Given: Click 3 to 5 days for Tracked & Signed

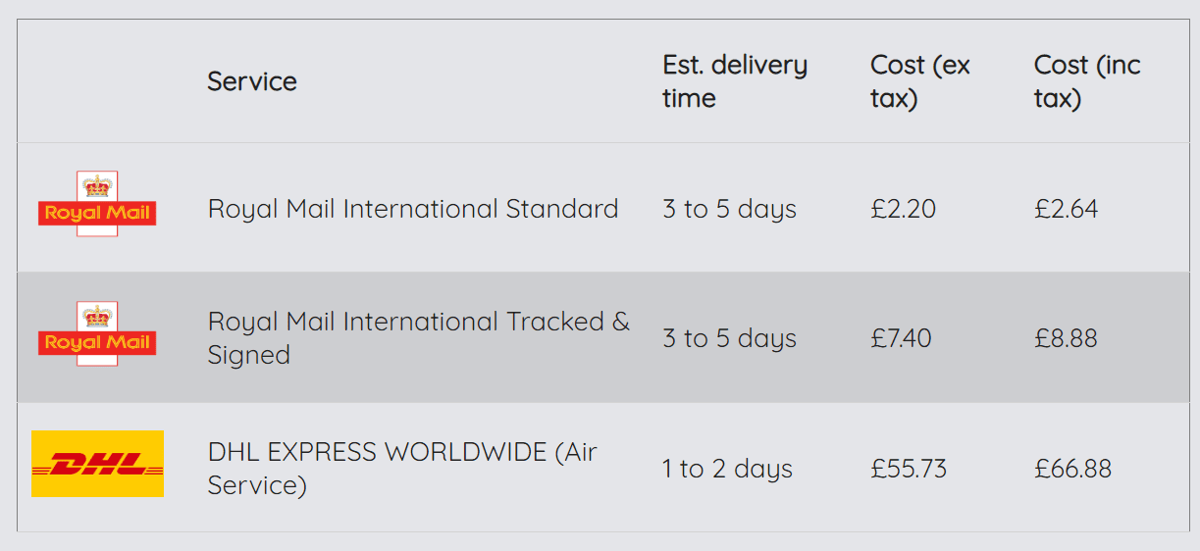Looking at the screenshot, I should (729, 338).
